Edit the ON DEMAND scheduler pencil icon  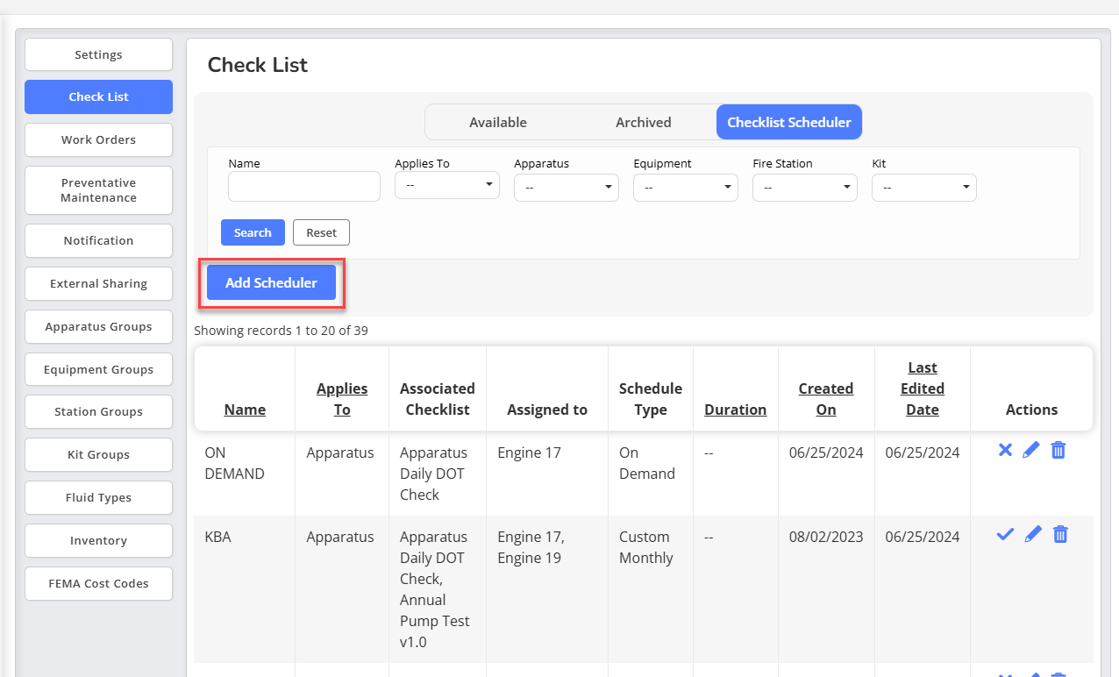(x=1031, y=450)
